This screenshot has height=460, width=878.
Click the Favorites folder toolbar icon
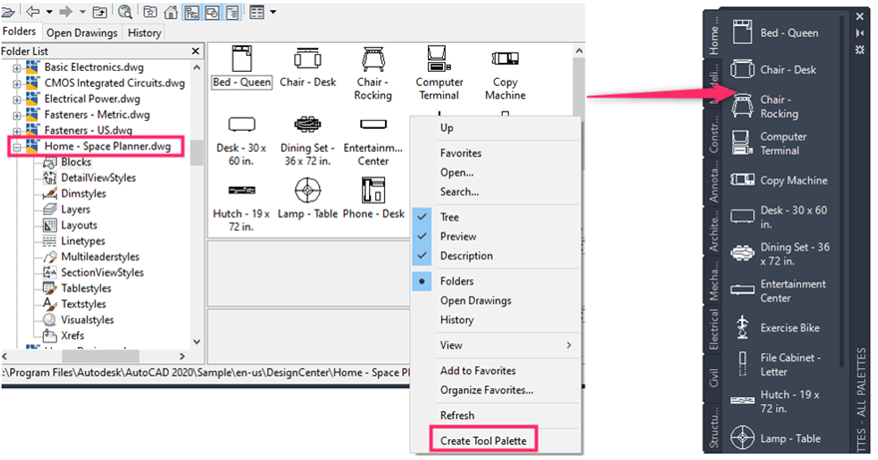[x=150, y=12]
